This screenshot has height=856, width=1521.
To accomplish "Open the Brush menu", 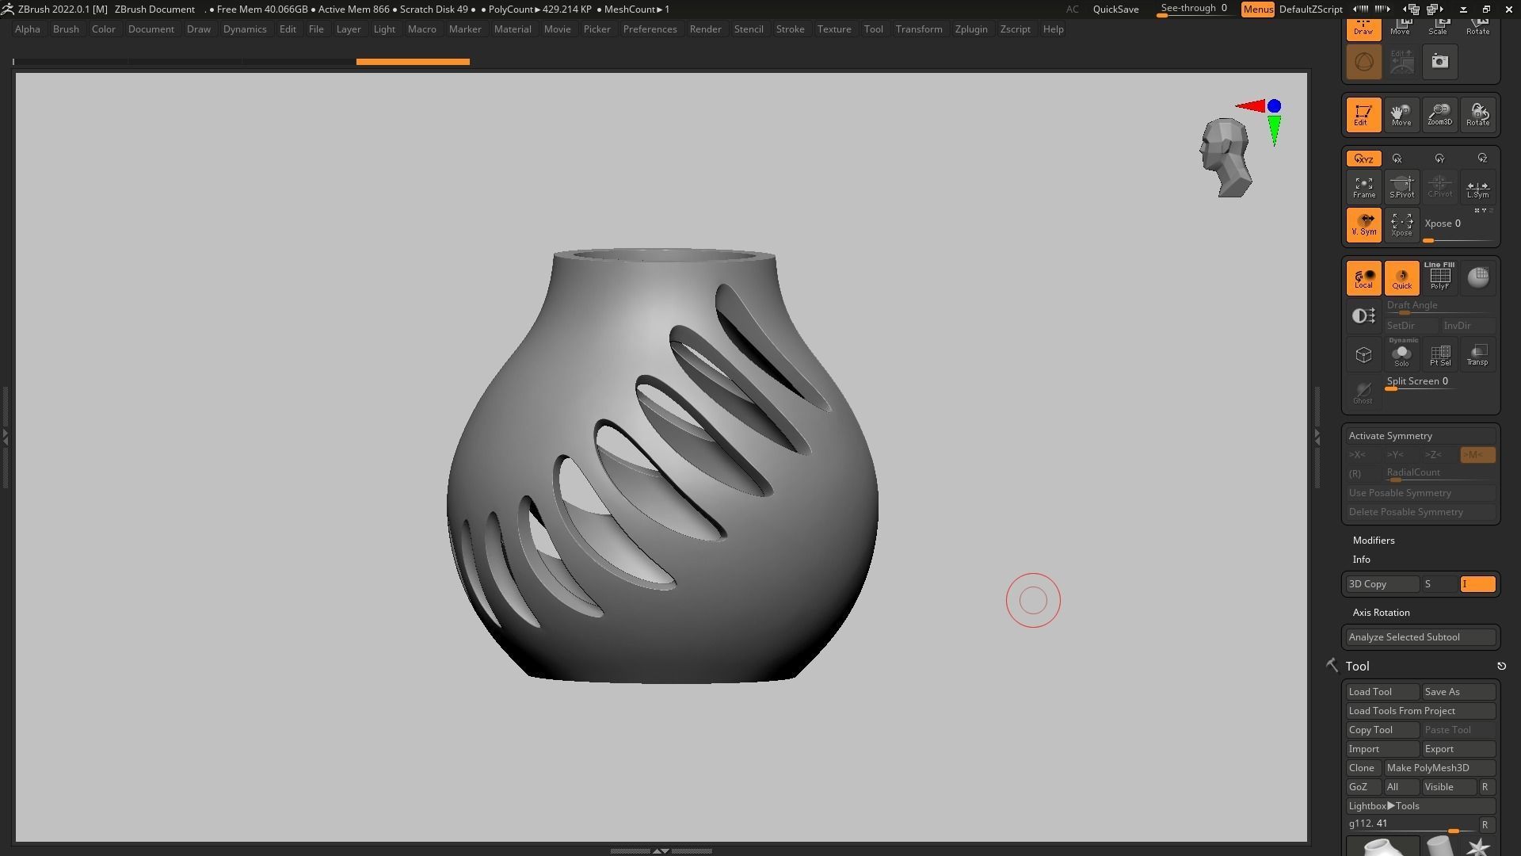I will (66, 29).
